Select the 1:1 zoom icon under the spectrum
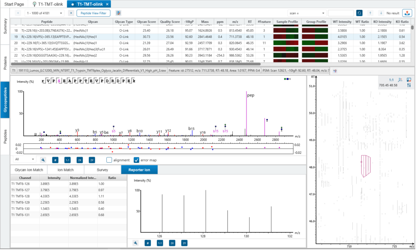416x250 pixels. point(67,159)
